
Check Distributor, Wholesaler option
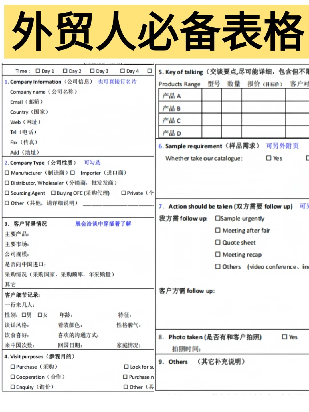(7, 183)
